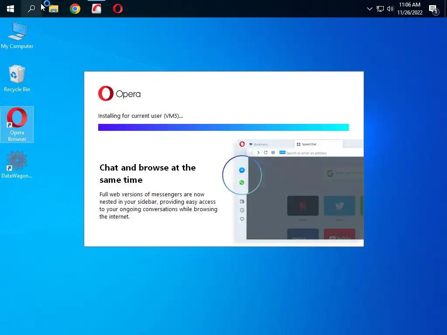
Task: Click the date 11/26/2022 in tray
Action: 409,13
